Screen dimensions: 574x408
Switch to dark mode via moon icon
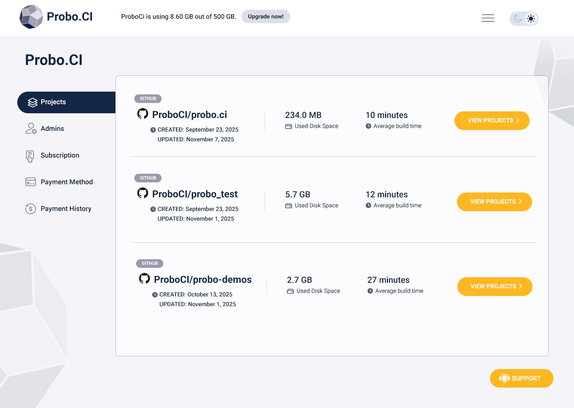pos(518,18)
